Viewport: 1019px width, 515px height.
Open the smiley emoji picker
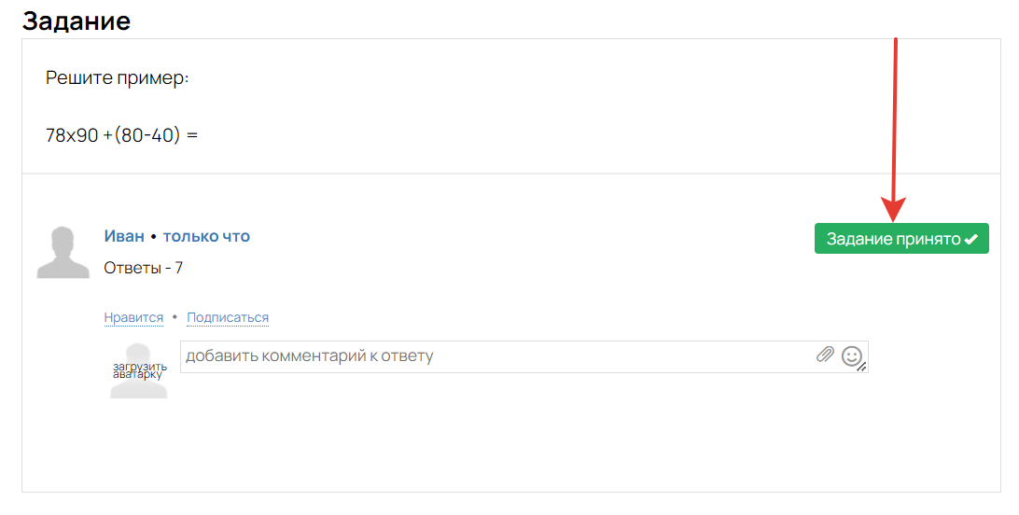[x=851, y=355]
